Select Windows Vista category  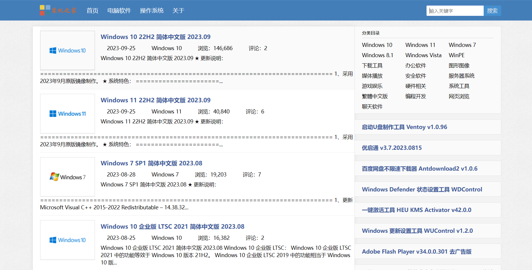tap(423, 55)
